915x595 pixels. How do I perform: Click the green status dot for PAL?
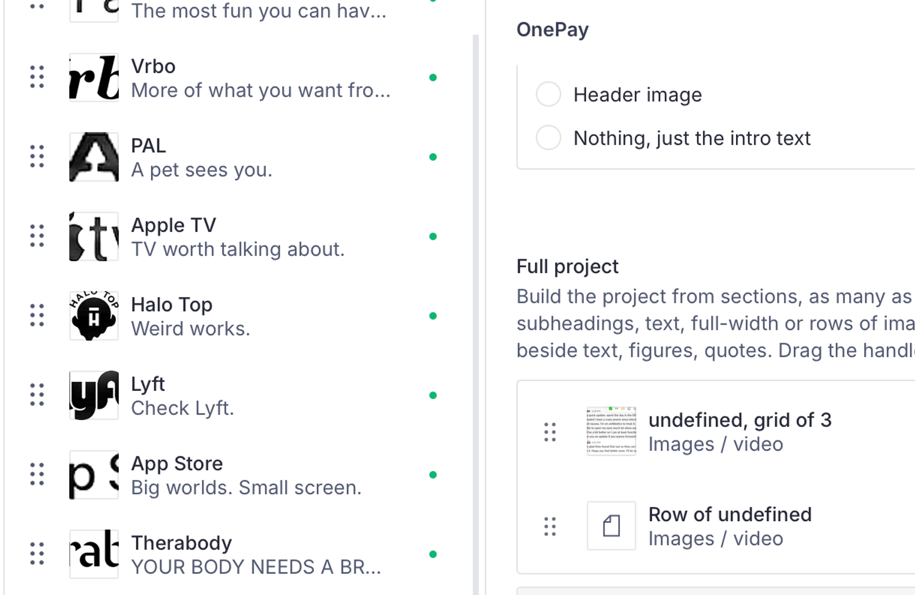[433, 157]
